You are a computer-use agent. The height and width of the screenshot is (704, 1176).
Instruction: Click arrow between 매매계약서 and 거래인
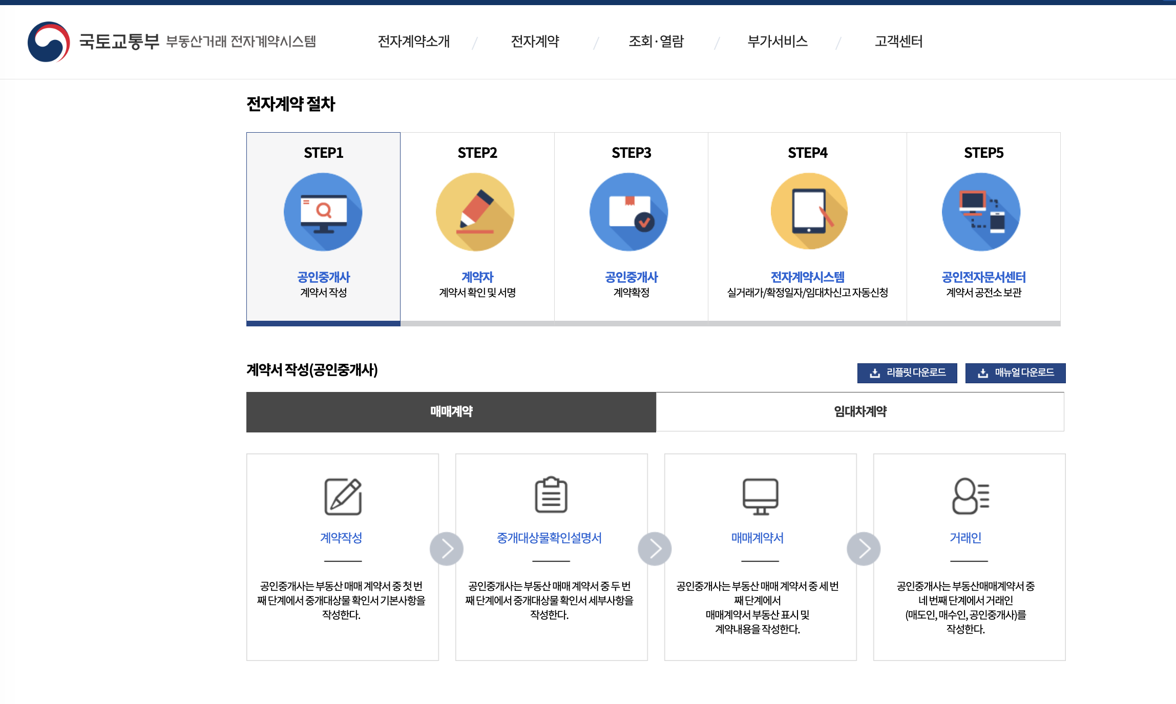[864, 549]
